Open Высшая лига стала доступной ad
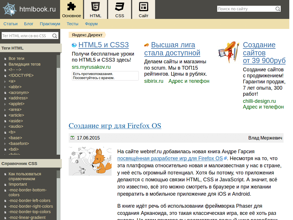The height and width of the screenshot is (220, 293). 172,49
